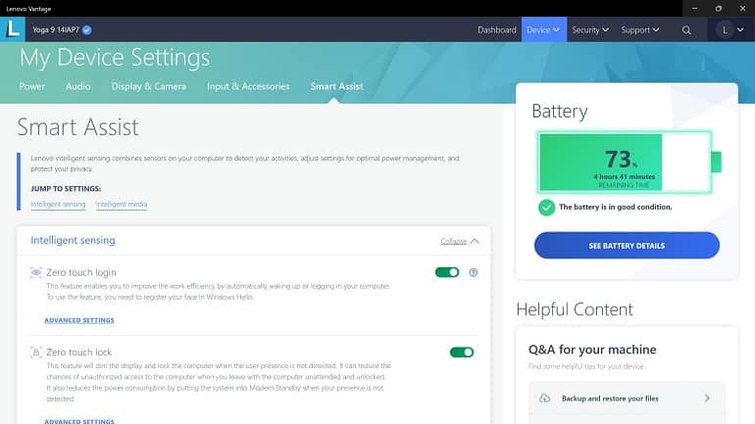Click the Zero touch lock icon
The width and height of the screenshot is (755, 424).
click(36, 353)
